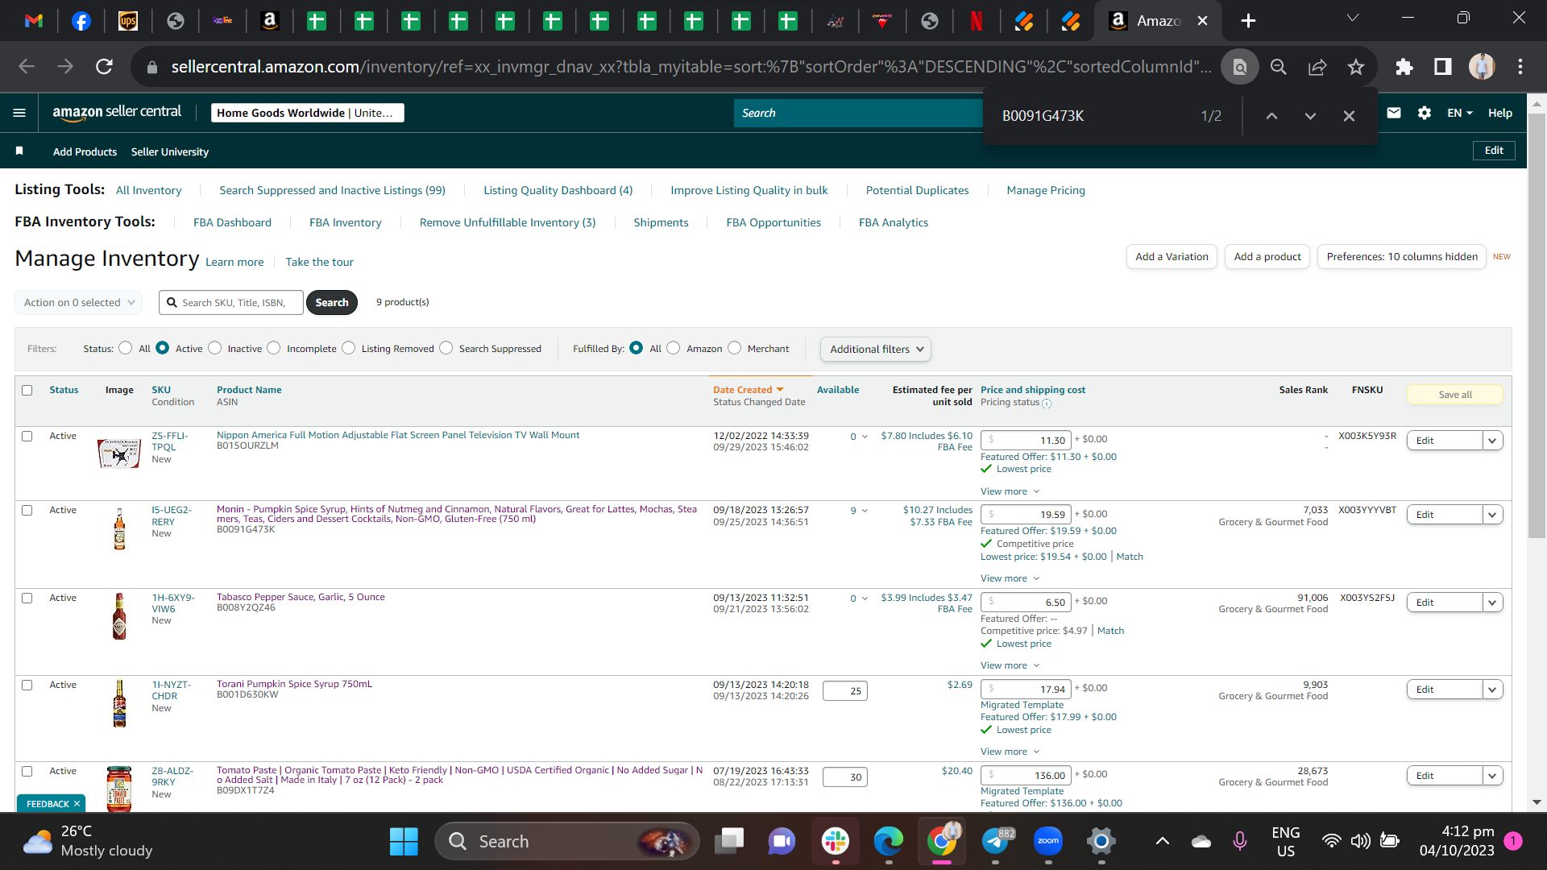1547x870 pixels.
Task: Click the Save all button
Action: [x=1455, y=395]
